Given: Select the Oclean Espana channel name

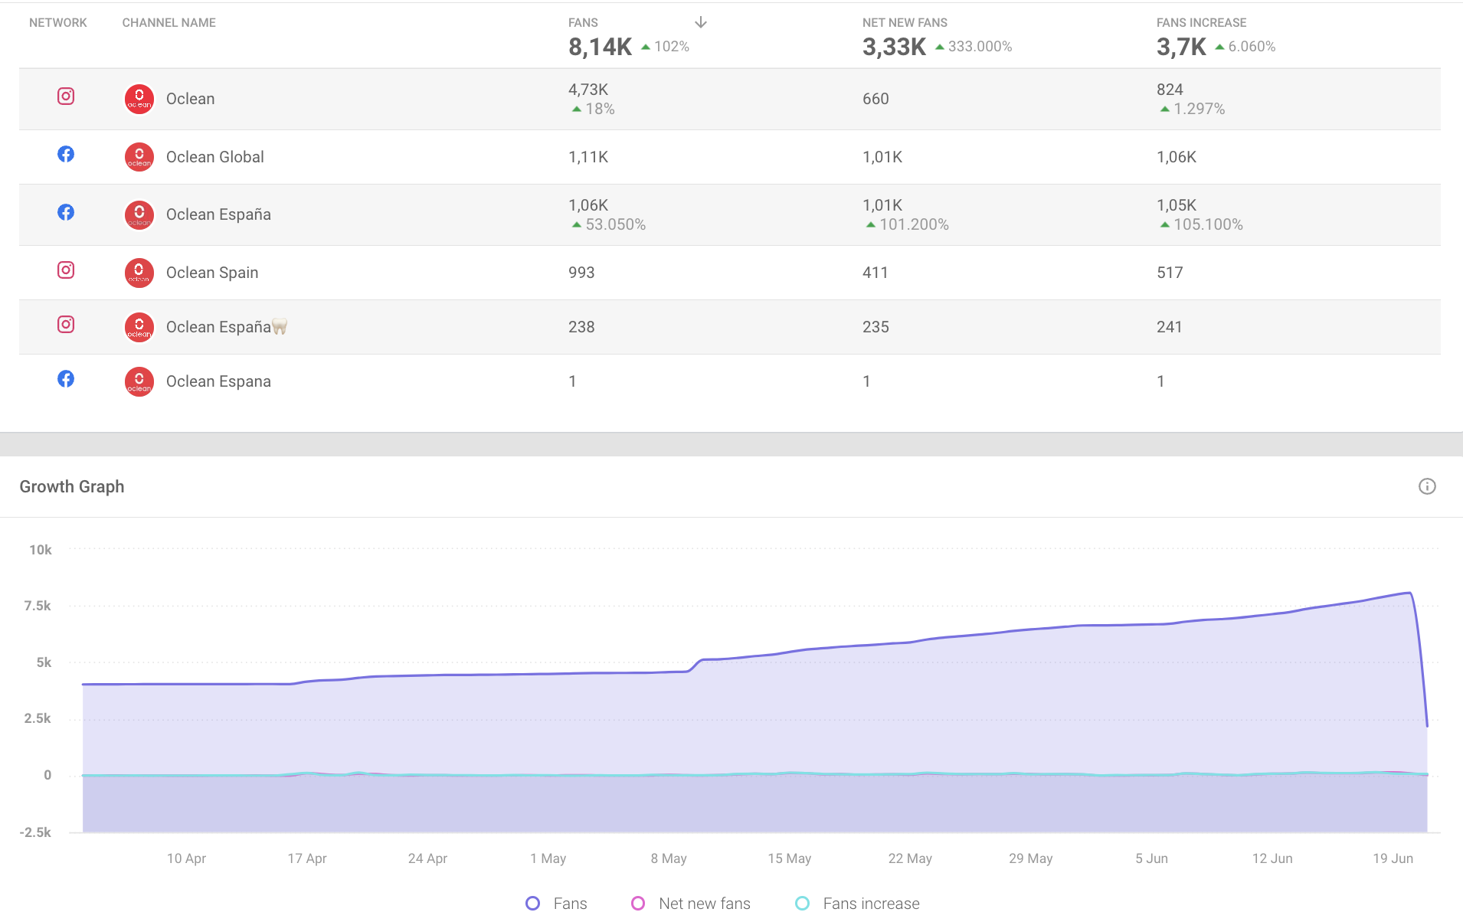Looking at the screenshot, I should point(218,381).
